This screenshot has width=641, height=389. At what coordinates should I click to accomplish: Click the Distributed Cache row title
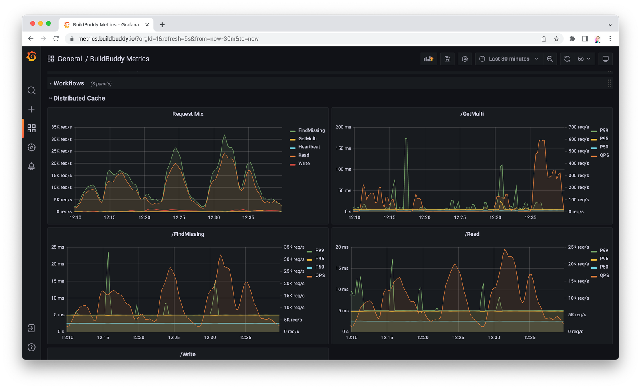(79, 98)
